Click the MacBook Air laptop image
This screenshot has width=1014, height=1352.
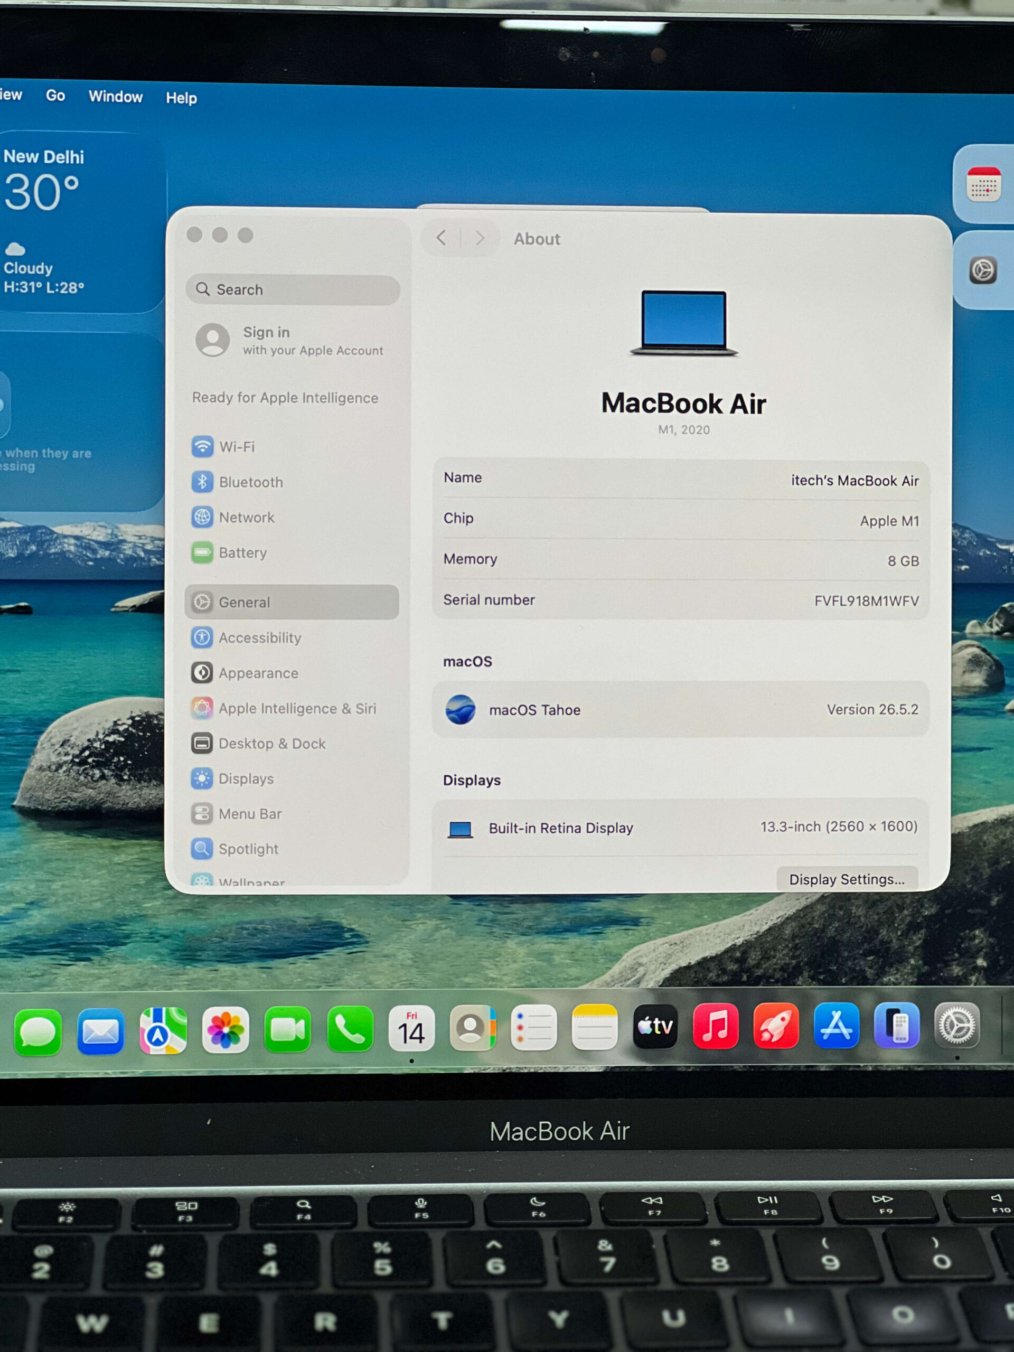click(684, 323)
